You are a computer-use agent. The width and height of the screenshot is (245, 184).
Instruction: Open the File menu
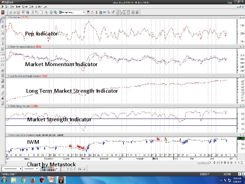pos(2,7)
